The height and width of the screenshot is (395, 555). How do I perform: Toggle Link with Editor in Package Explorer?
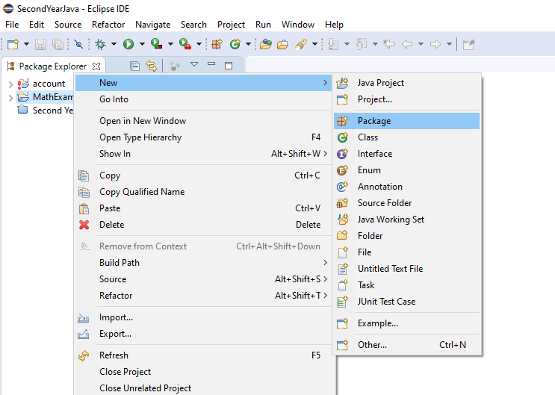(152, 66)
